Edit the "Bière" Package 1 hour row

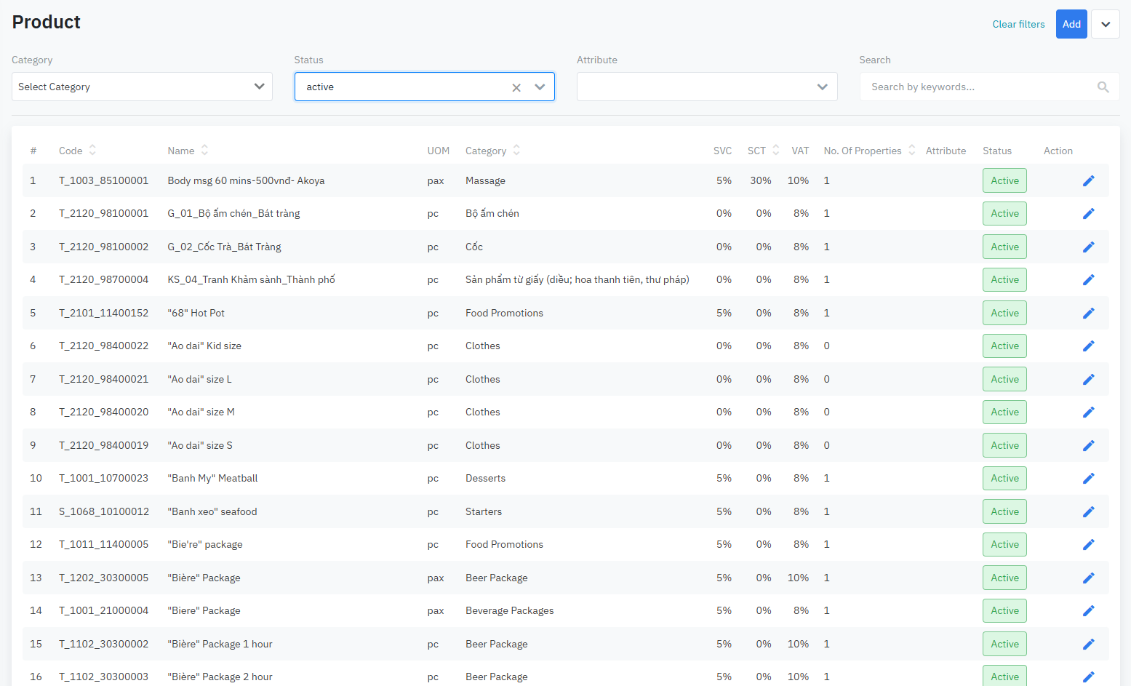click(1088, 644)
